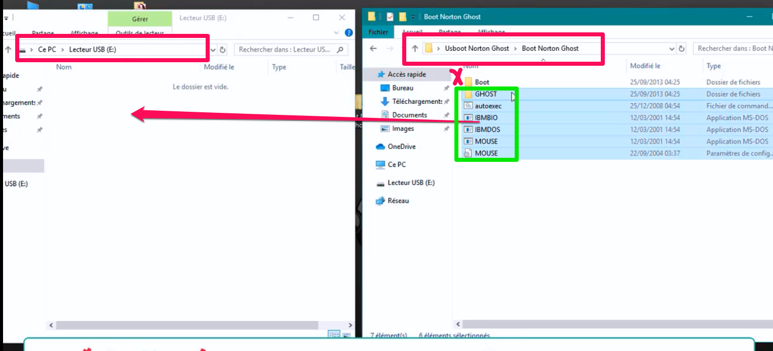Select Lecteur USB (E:) in Norton Ghost navigation pane
773x351 pixels.
(411, 183)
